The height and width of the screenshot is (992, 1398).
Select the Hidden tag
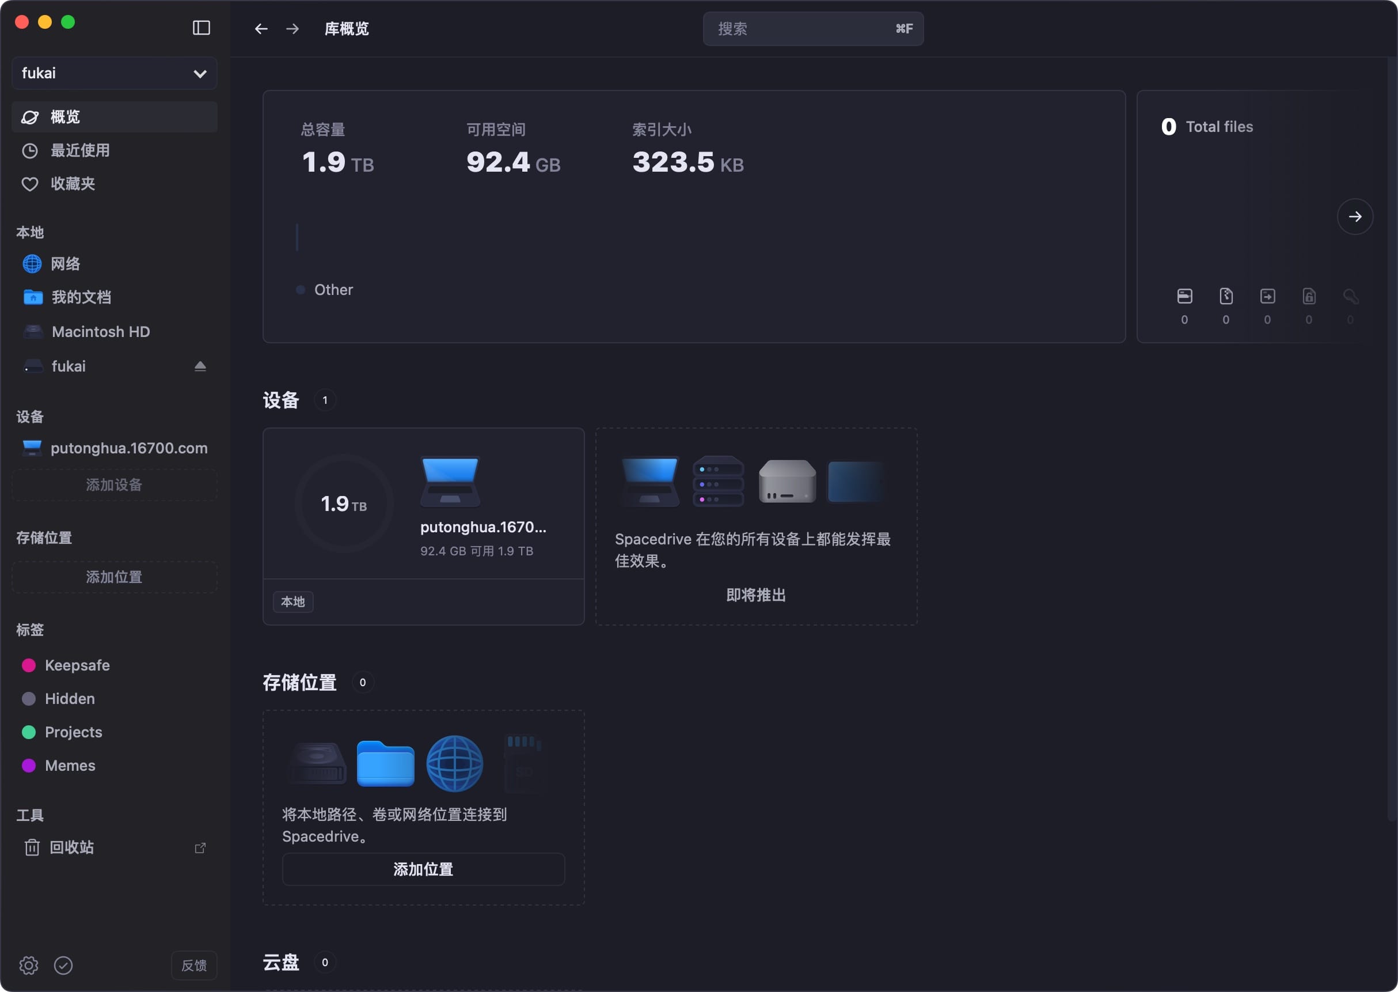[115, 698]
